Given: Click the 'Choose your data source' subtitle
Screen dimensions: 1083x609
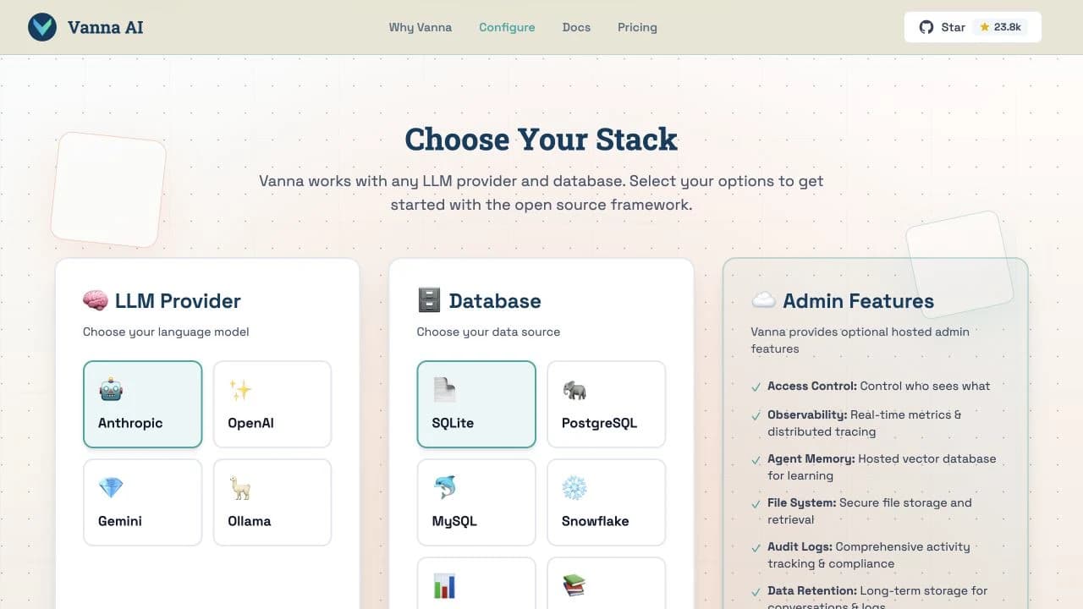Looking at the screenshot, I should pyautogui.click(x=488, y=332).
